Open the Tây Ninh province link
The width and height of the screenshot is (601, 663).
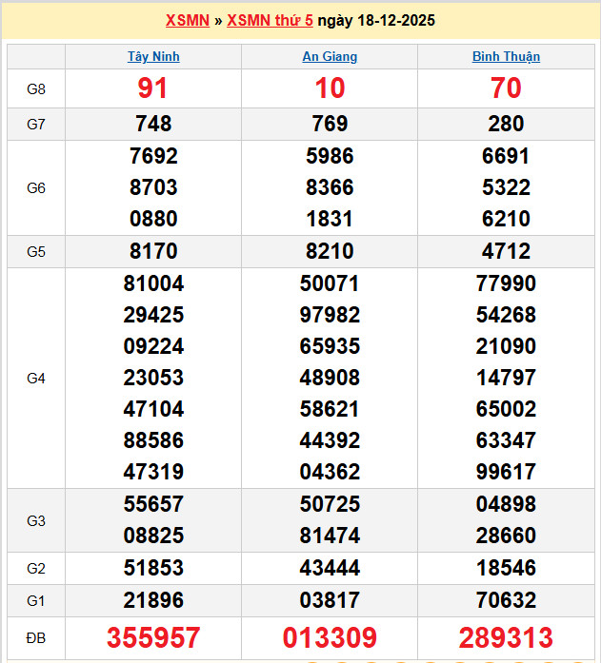(x=153, y=56)
